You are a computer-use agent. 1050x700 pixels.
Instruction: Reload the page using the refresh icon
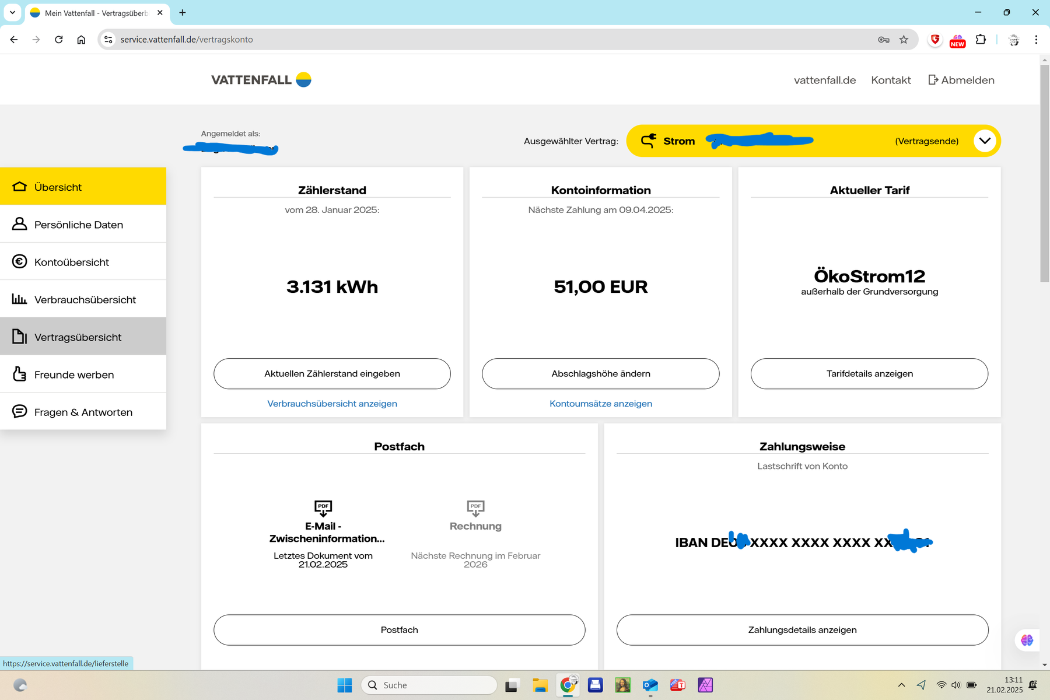[x=59, y=40]
